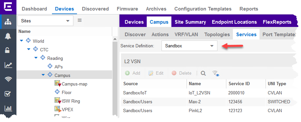The image size is (301, 122).
Task: Open the Analytics line-chart sidebar icon
Action: coord(8,65)
